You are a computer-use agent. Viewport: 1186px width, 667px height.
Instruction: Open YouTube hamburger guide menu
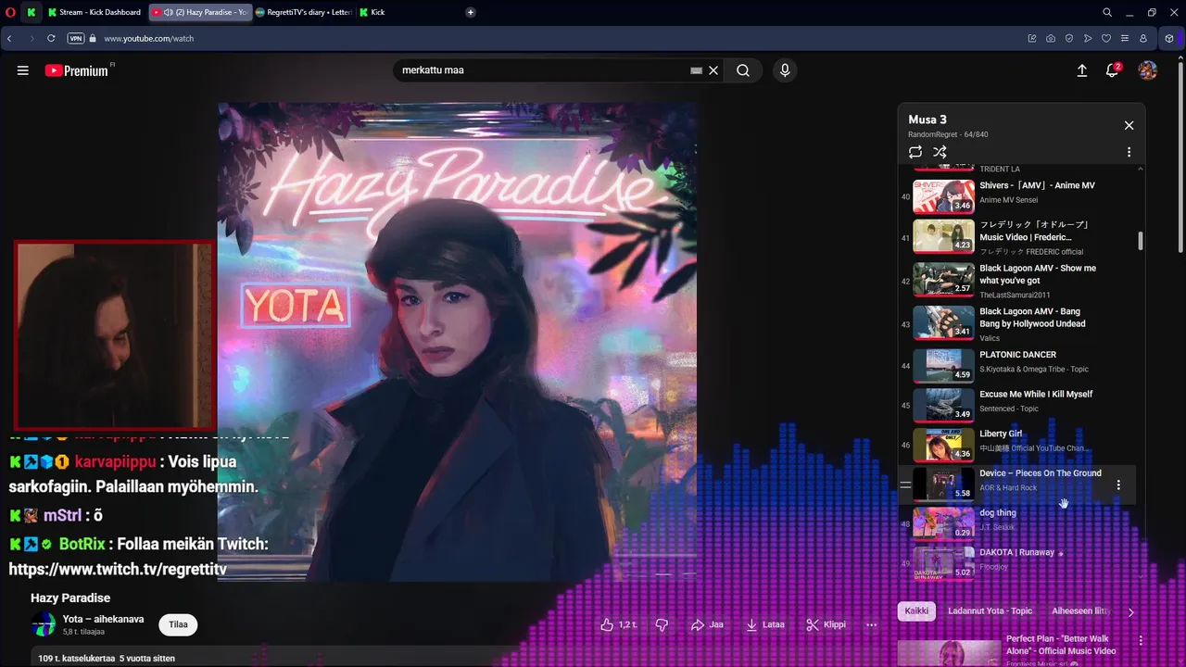(23, 70)
